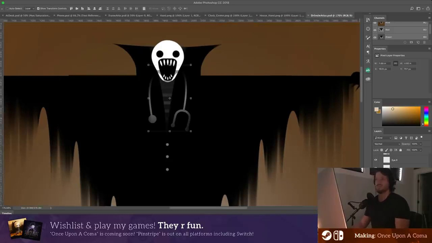Click the Pixel Layer Properties icon
This screenshot has width=432, height=243.
tap(377, 56)
